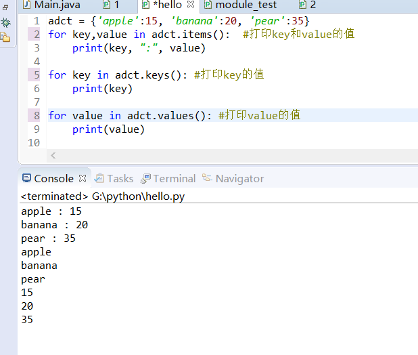Open the package explorer icon in left sidebar
The height and width of the screenshot is (355, 418).
coord(5,37)
